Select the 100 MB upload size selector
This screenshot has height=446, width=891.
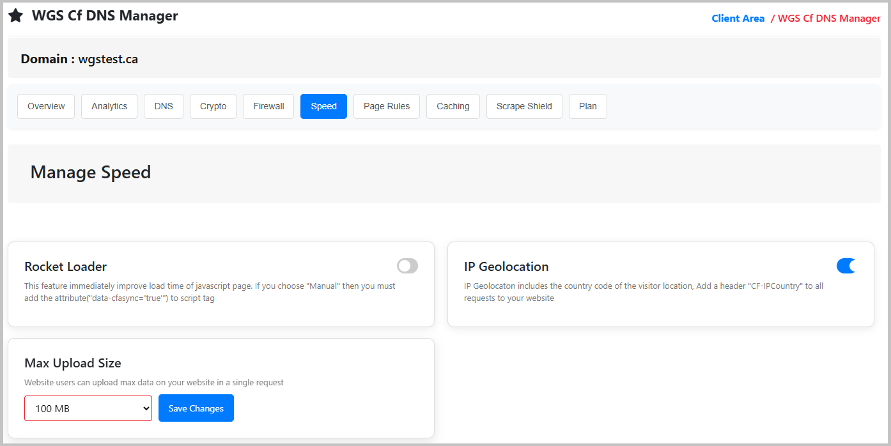88,408
